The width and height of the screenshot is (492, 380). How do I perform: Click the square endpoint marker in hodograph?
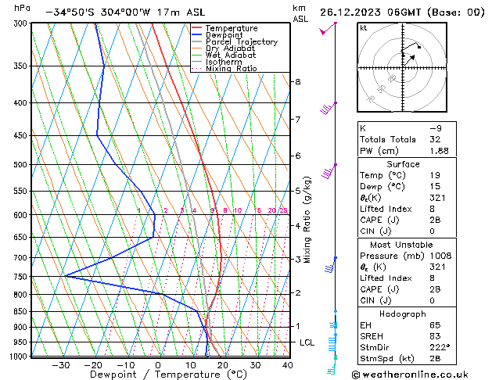tap(419, 47)
